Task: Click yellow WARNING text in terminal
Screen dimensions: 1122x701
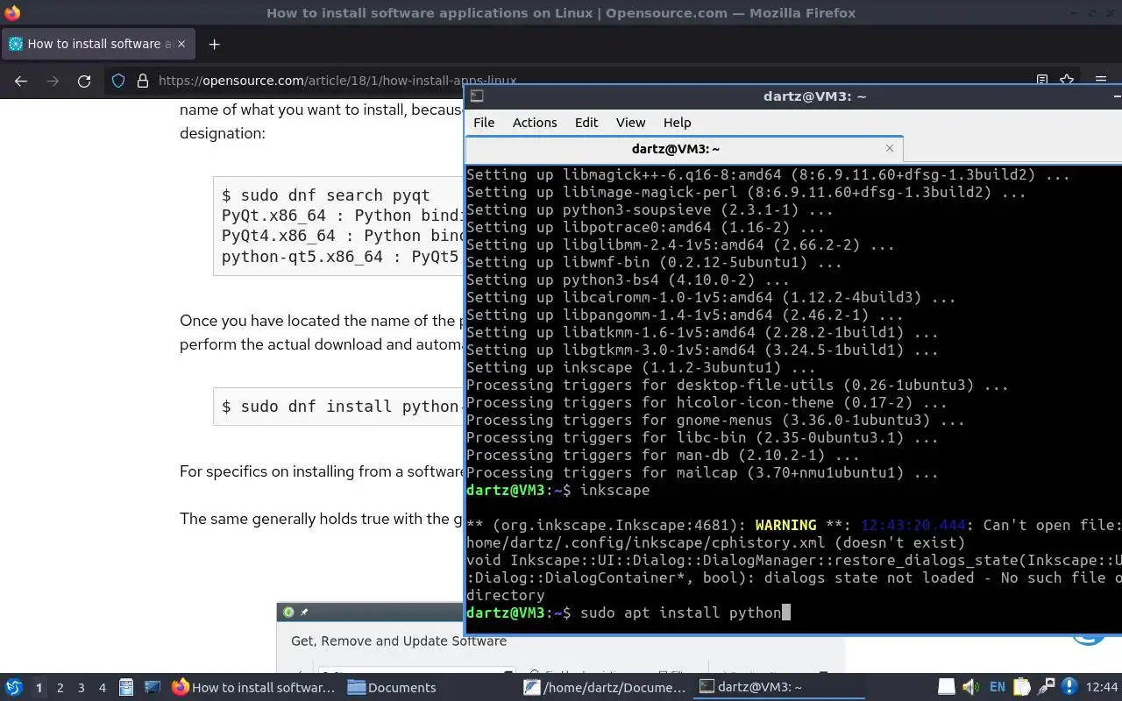Action: pos(785,525)
